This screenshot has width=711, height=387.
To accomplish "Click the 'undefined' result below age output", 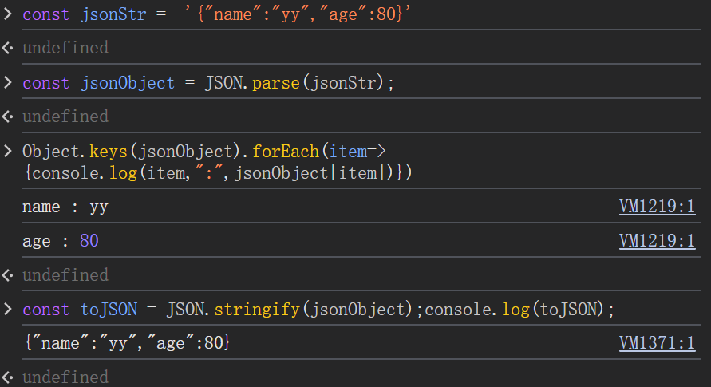I will pyautogui.click(x=65, y=275).
